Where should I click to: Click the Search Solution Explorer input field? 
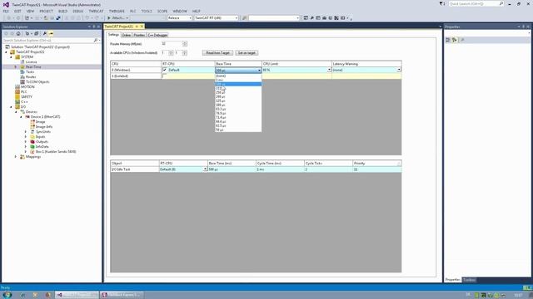(x=47, y=41)
